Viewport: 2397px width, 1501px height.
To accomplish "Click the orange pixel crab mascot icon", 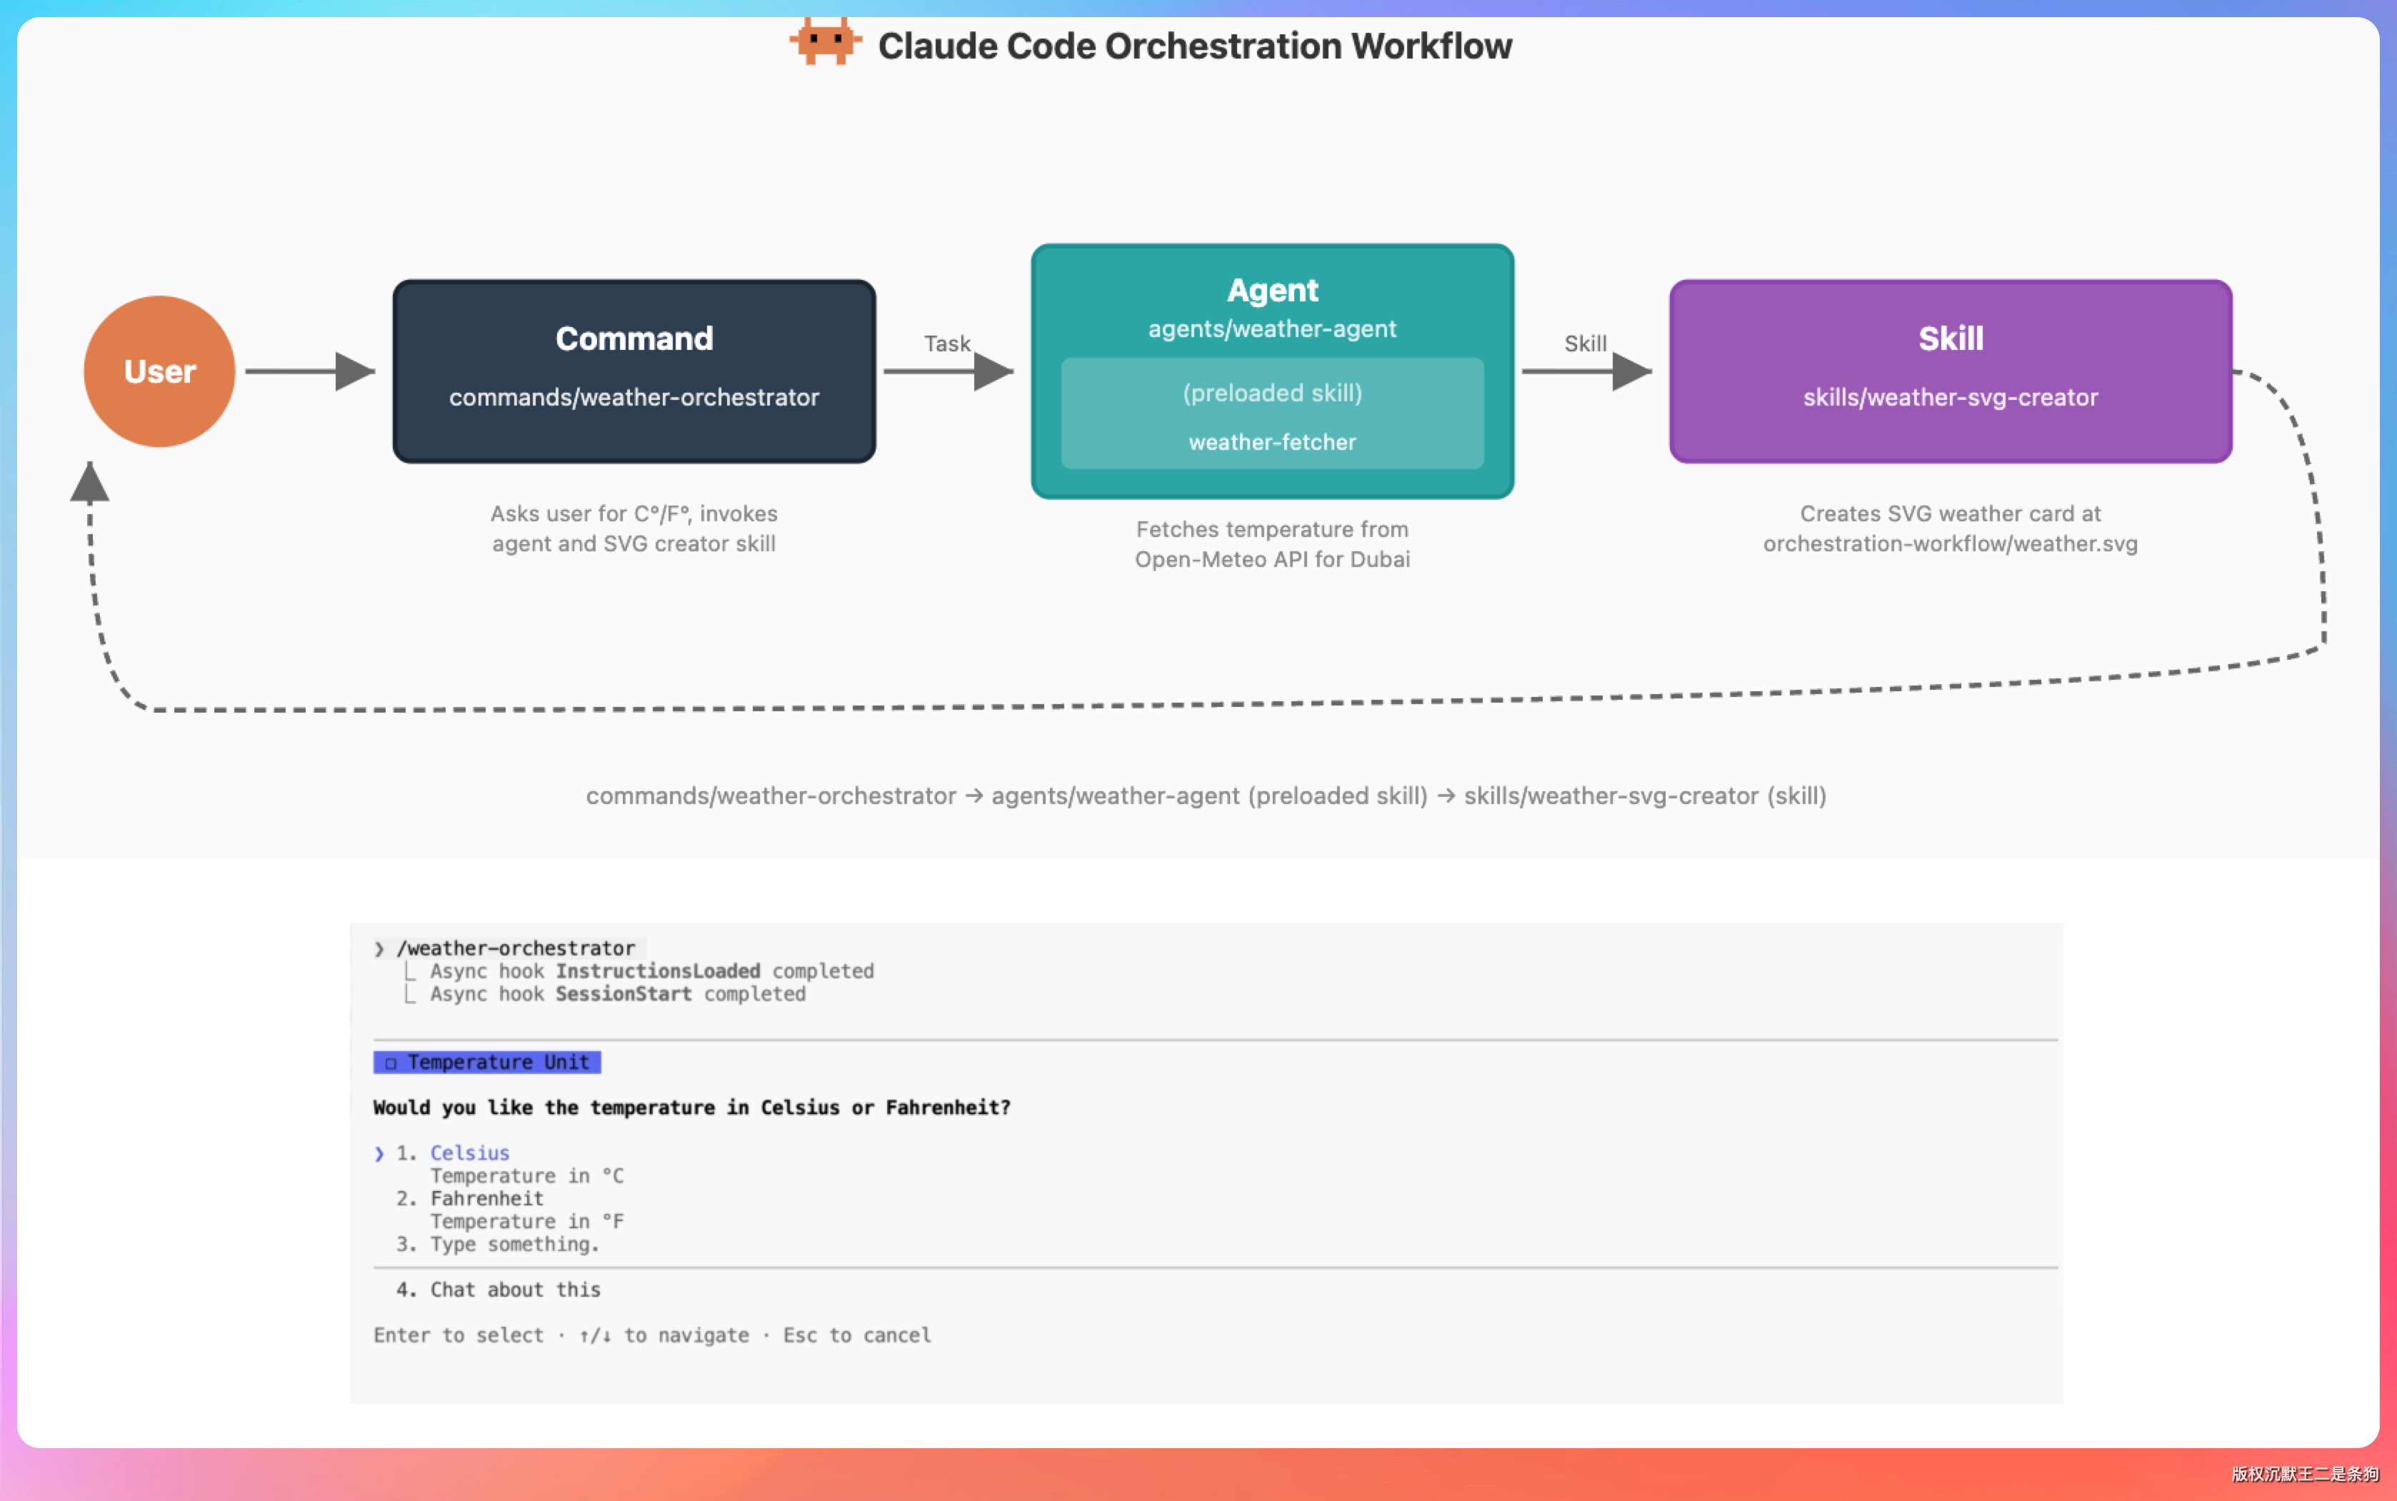I will coord(825,41).
